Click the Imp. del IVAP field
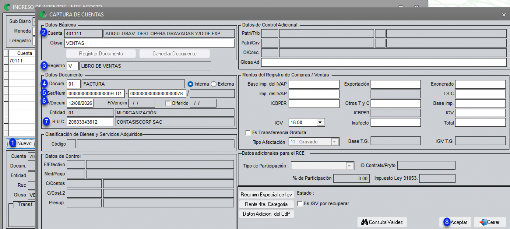Viewport: 510px width, 229px height. [314, 94]
